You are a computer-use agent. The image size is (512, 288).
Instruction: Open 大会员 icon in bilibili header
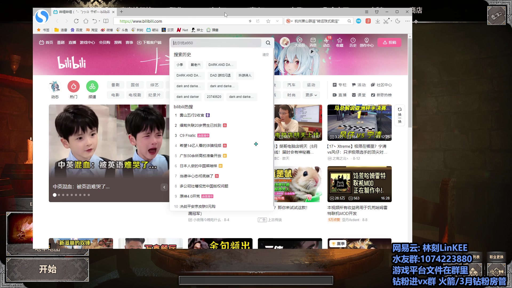coord(300,42)
